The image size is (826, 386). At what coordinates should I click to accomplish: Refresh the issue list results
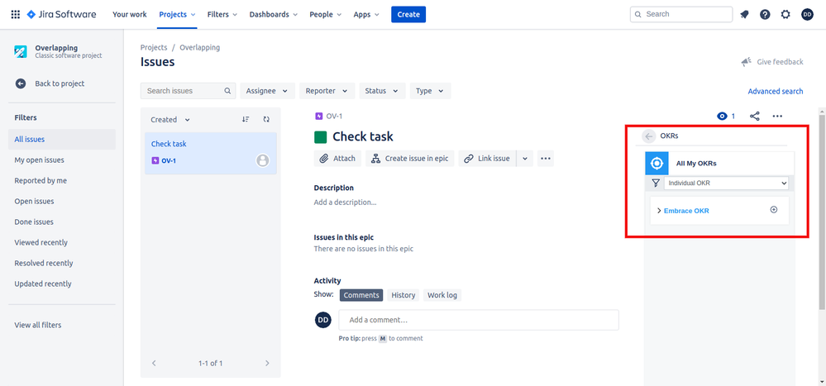[x=266, y=120]
